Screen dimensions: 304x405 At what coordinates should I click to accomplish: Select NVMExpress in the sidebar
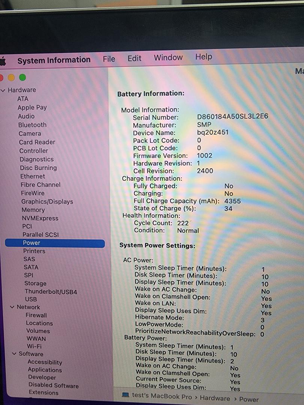point(40,218)
